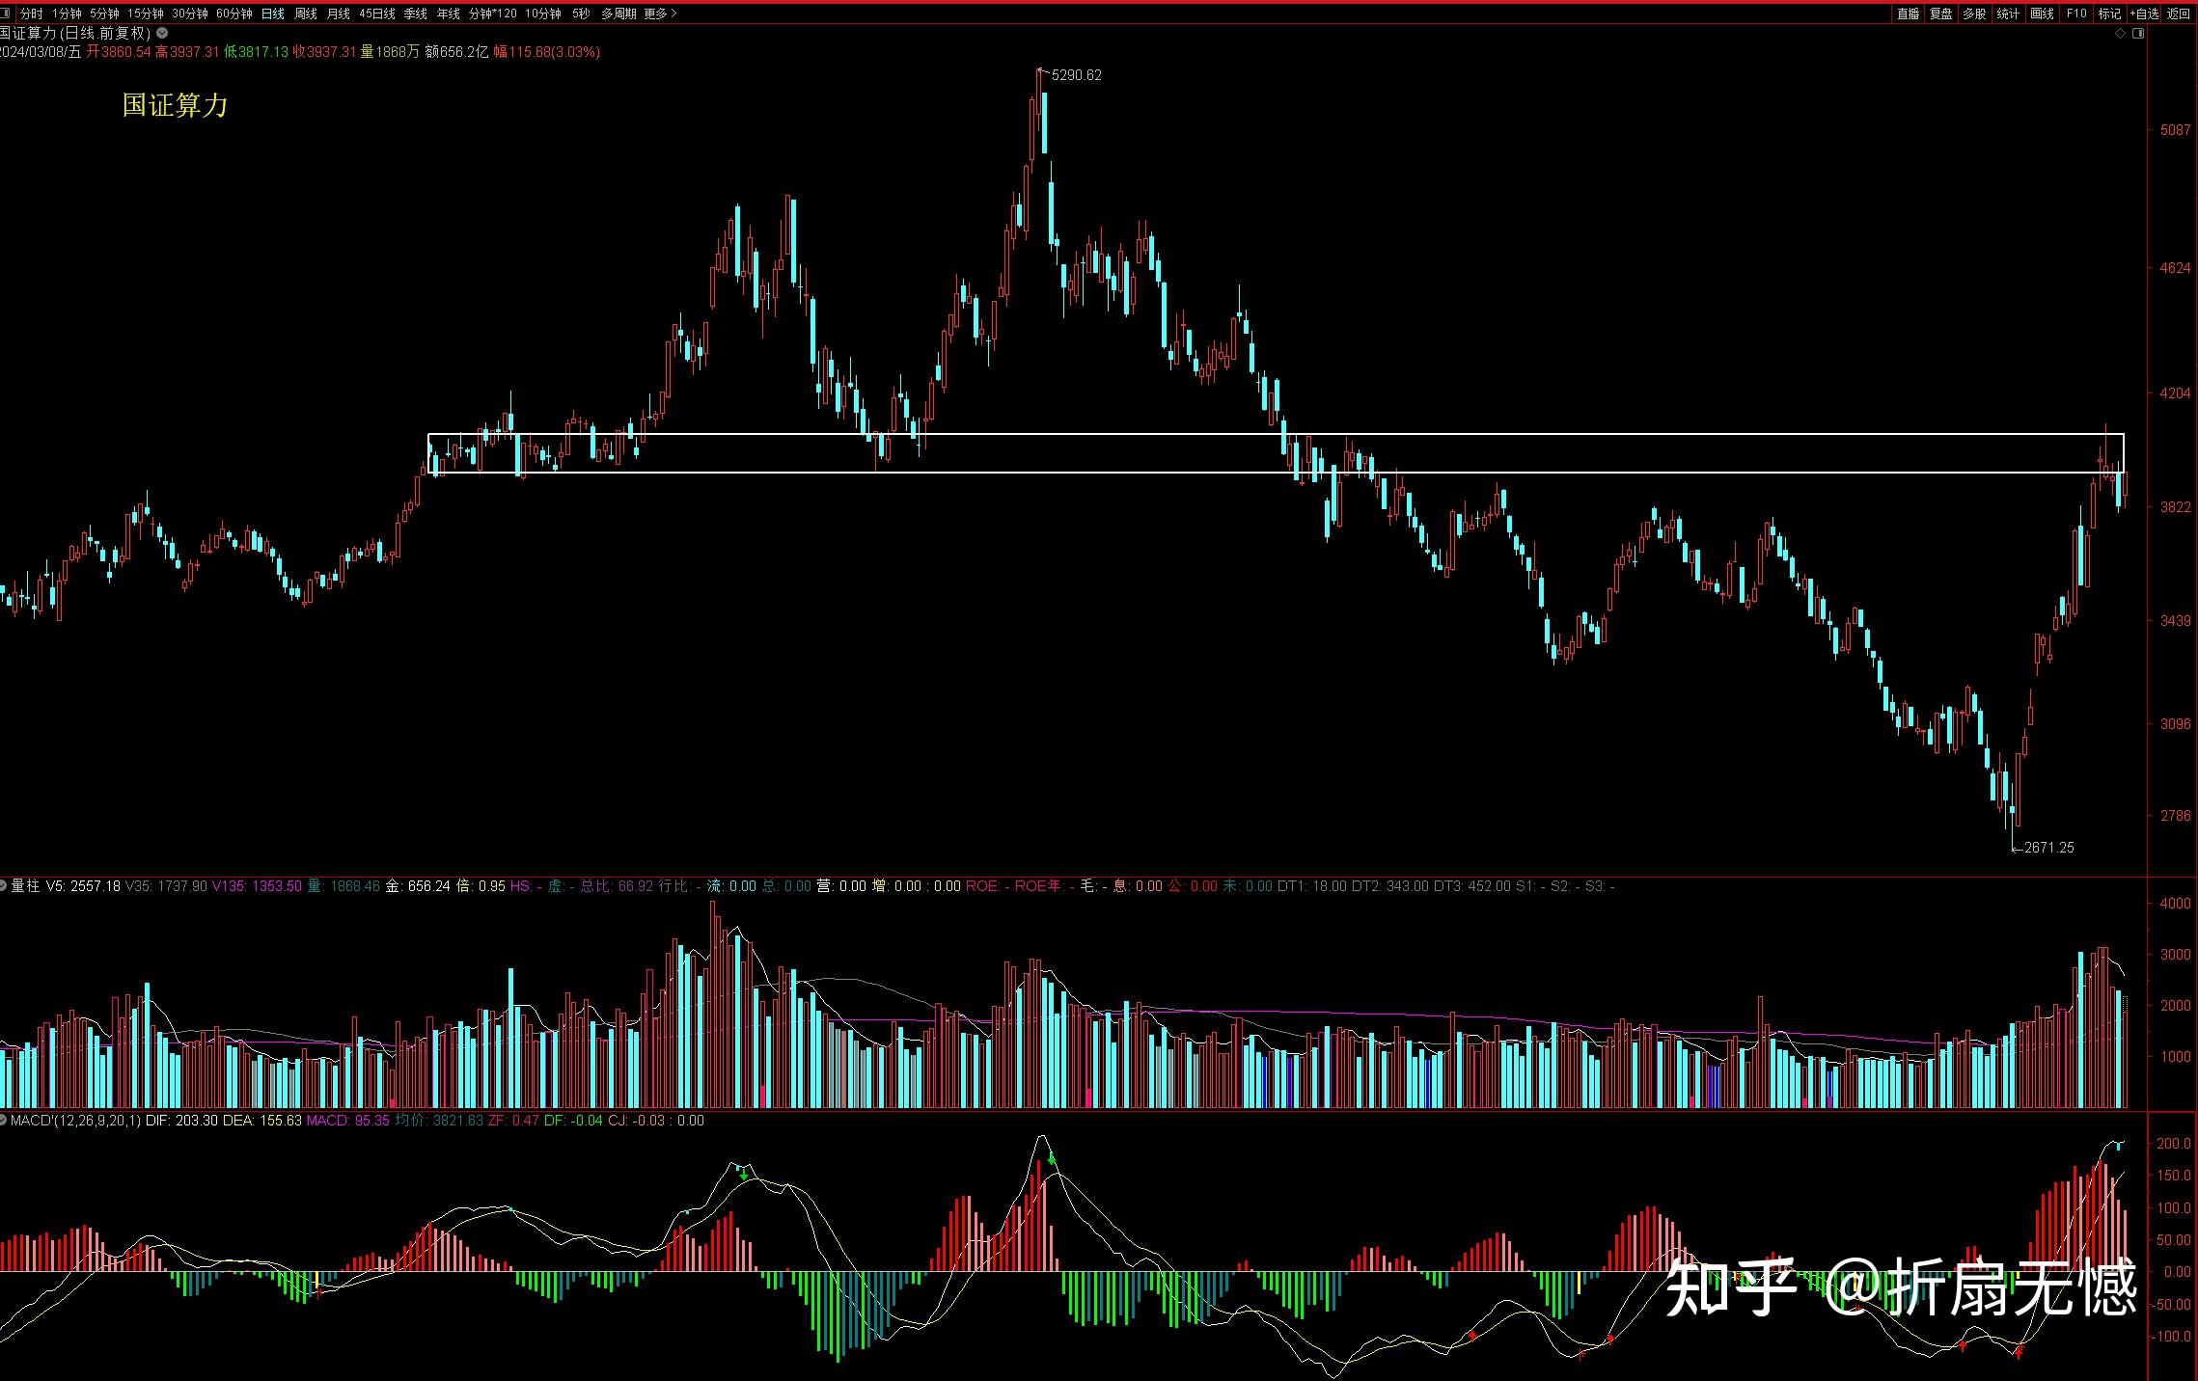Click the 5290.62 high price marker
This screenshot has height=1381, width=2198.
[x=1075, y=75]
